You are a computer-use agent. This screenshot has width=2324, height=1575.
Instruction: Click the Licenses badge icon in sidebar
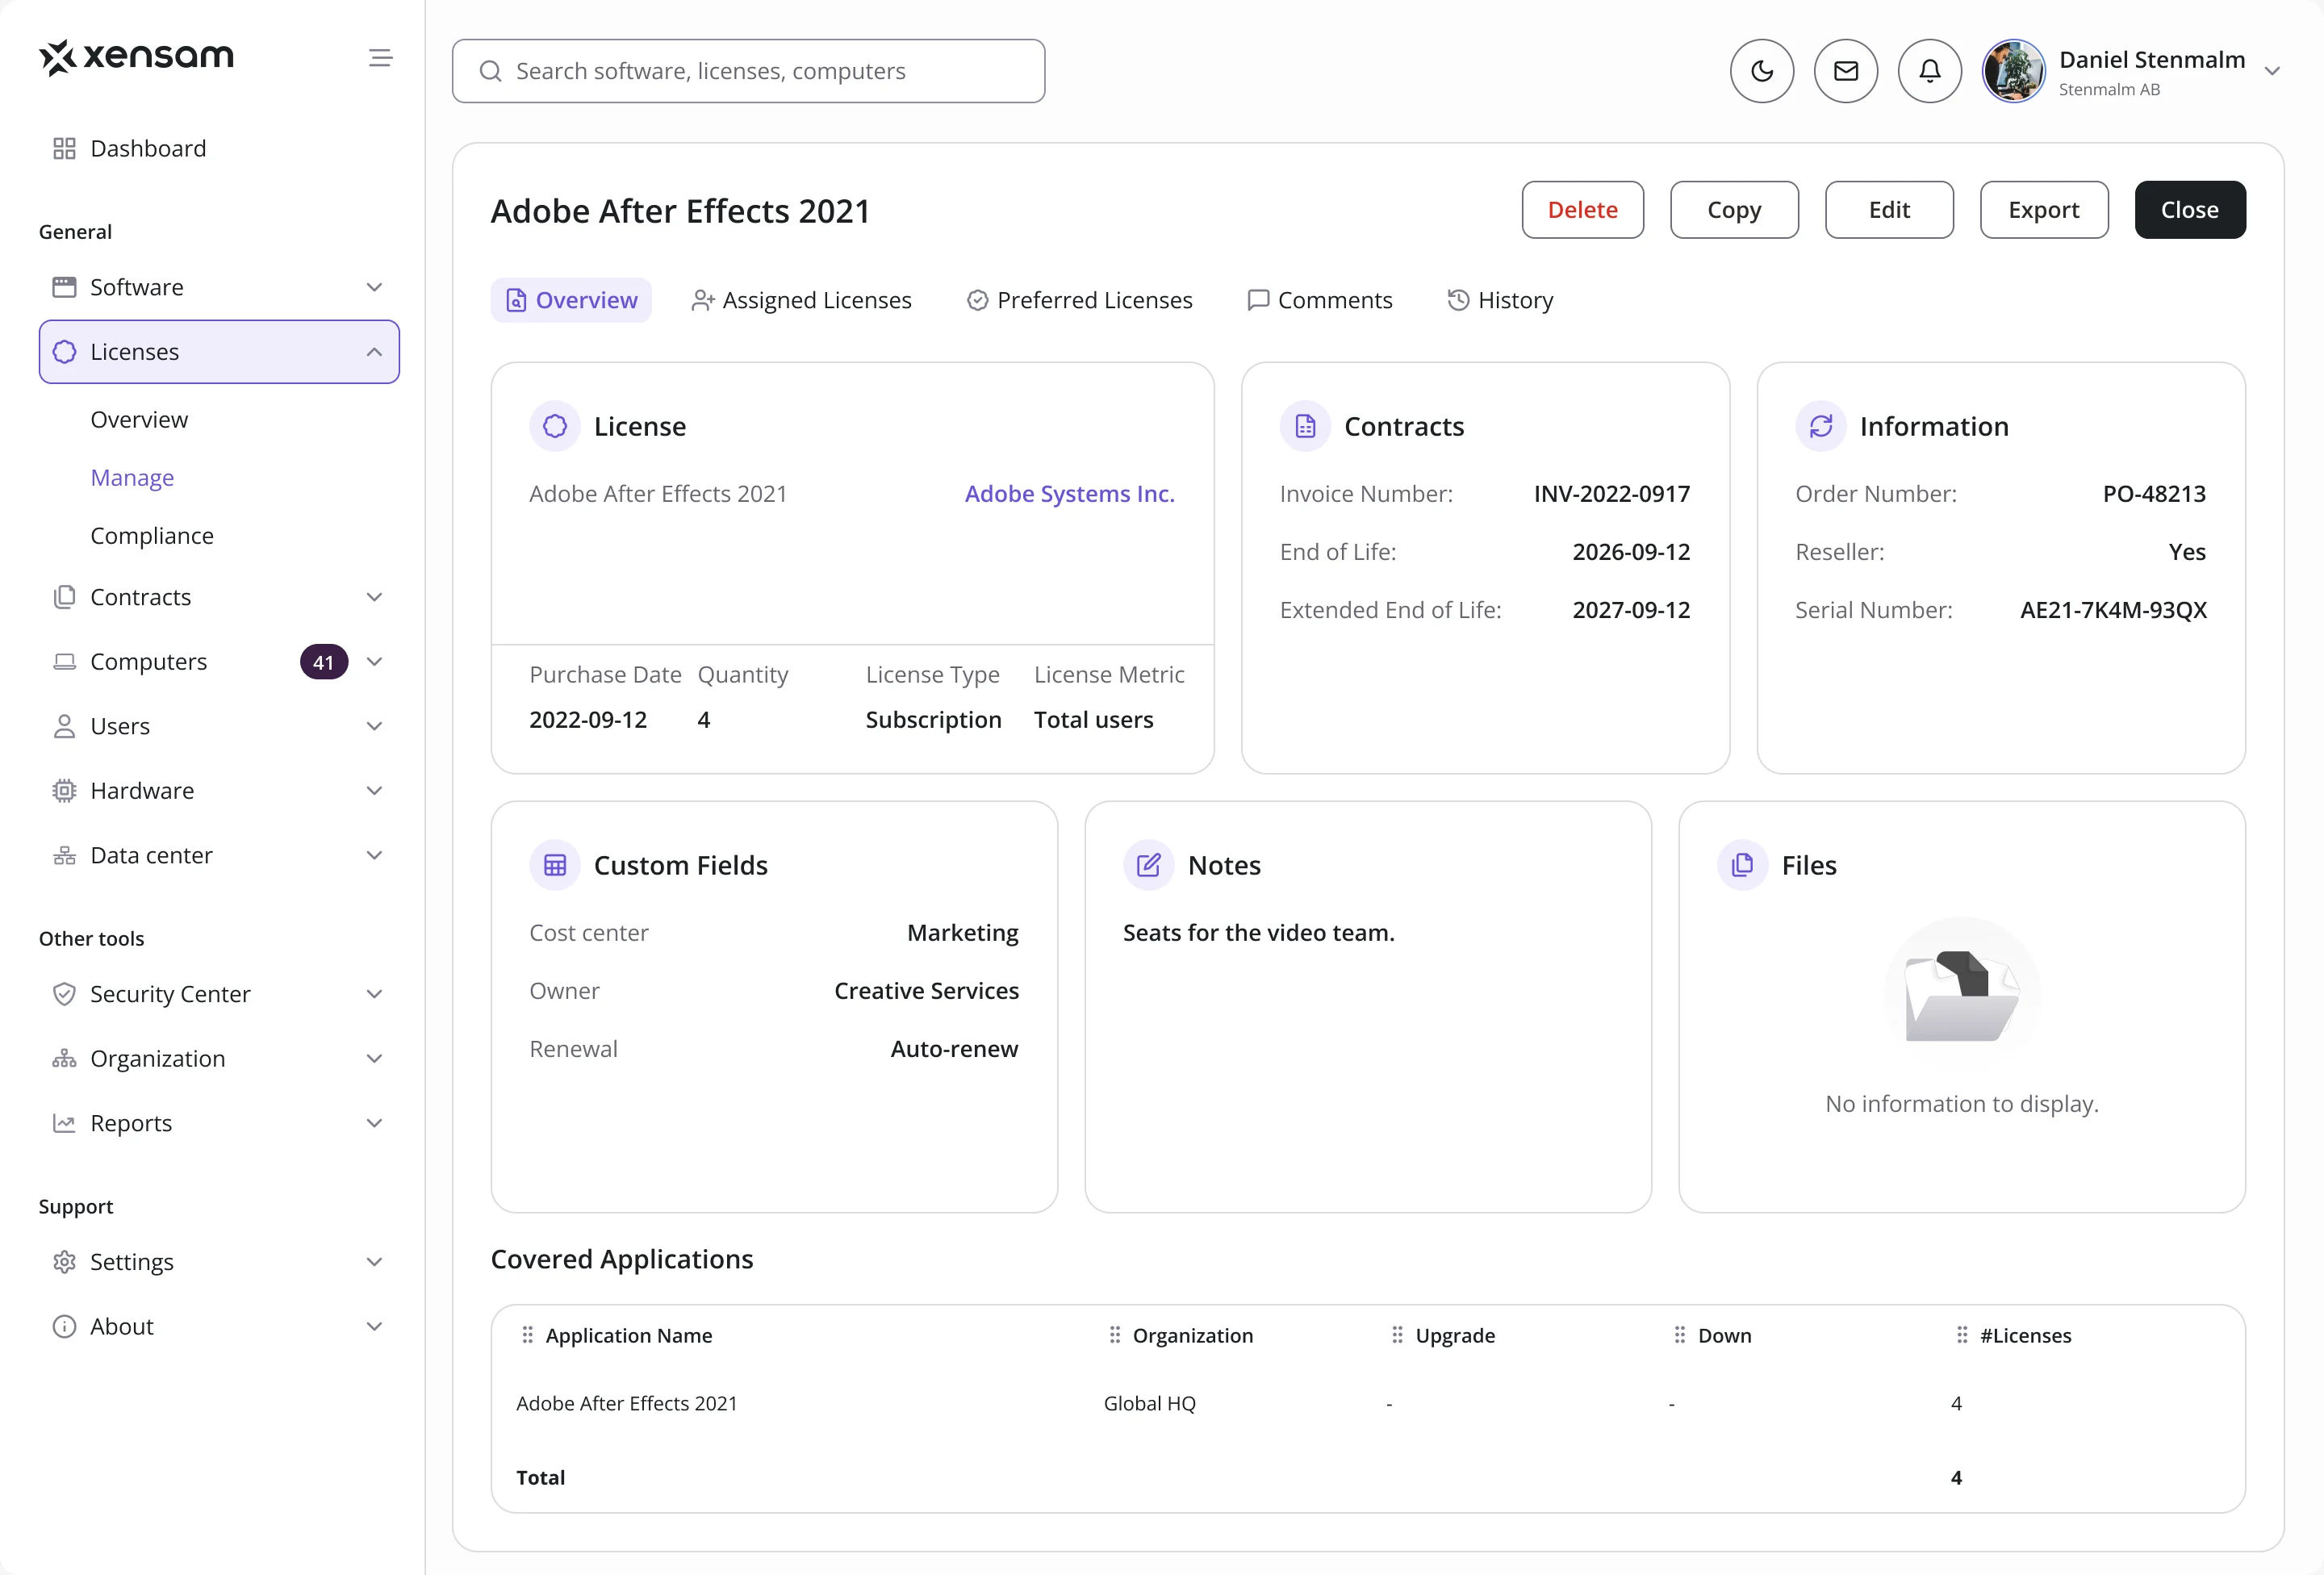coord(64,352)
